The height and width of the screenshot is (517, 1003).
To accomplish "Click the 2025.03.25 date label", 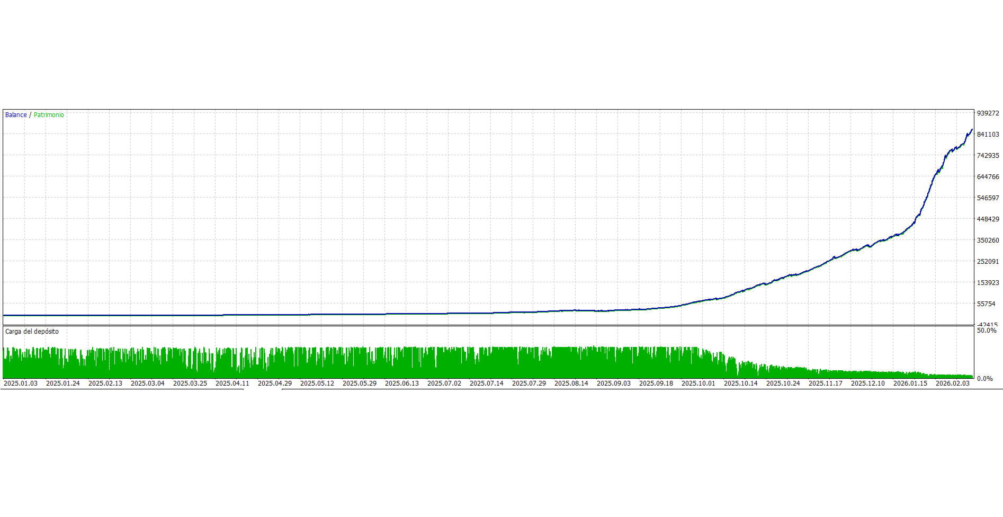I will pyautogui.click(x=190, y=384).
